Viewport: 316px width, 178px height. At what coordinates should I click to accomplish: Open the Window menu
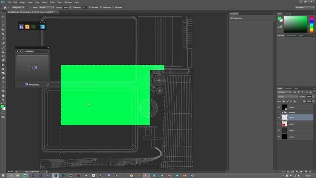[68, 2]
